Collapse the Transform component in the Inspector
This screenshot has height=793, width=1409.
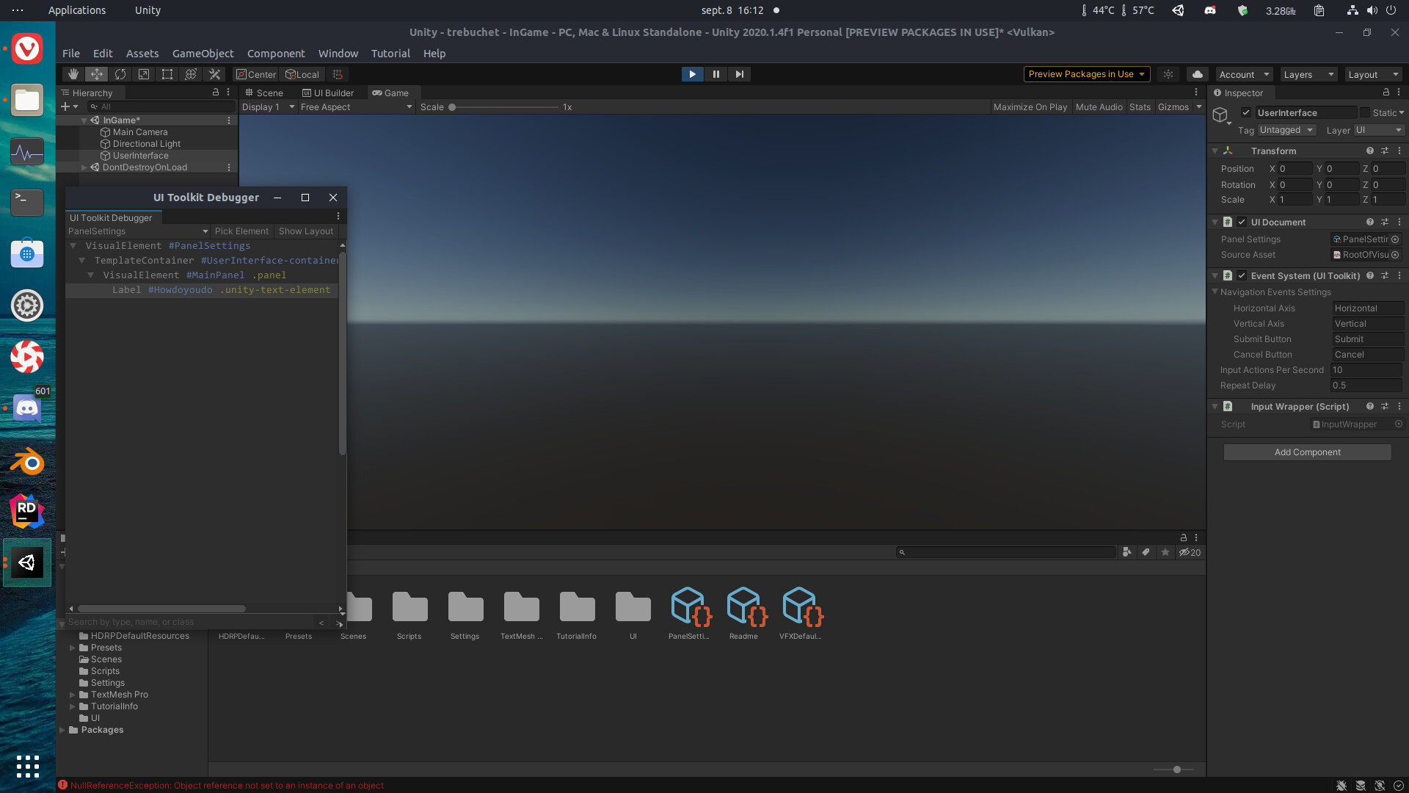click(x=1215, y=151)
